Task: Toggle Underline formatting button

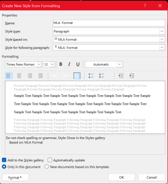Action: click(x=78, y=64)
